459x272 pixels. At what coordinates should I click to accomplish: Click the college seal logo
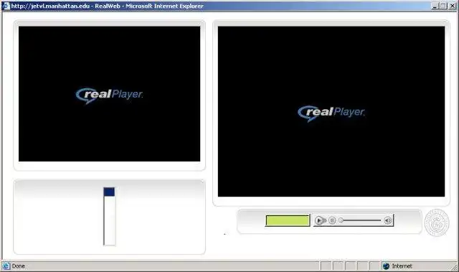click(437, 222)
